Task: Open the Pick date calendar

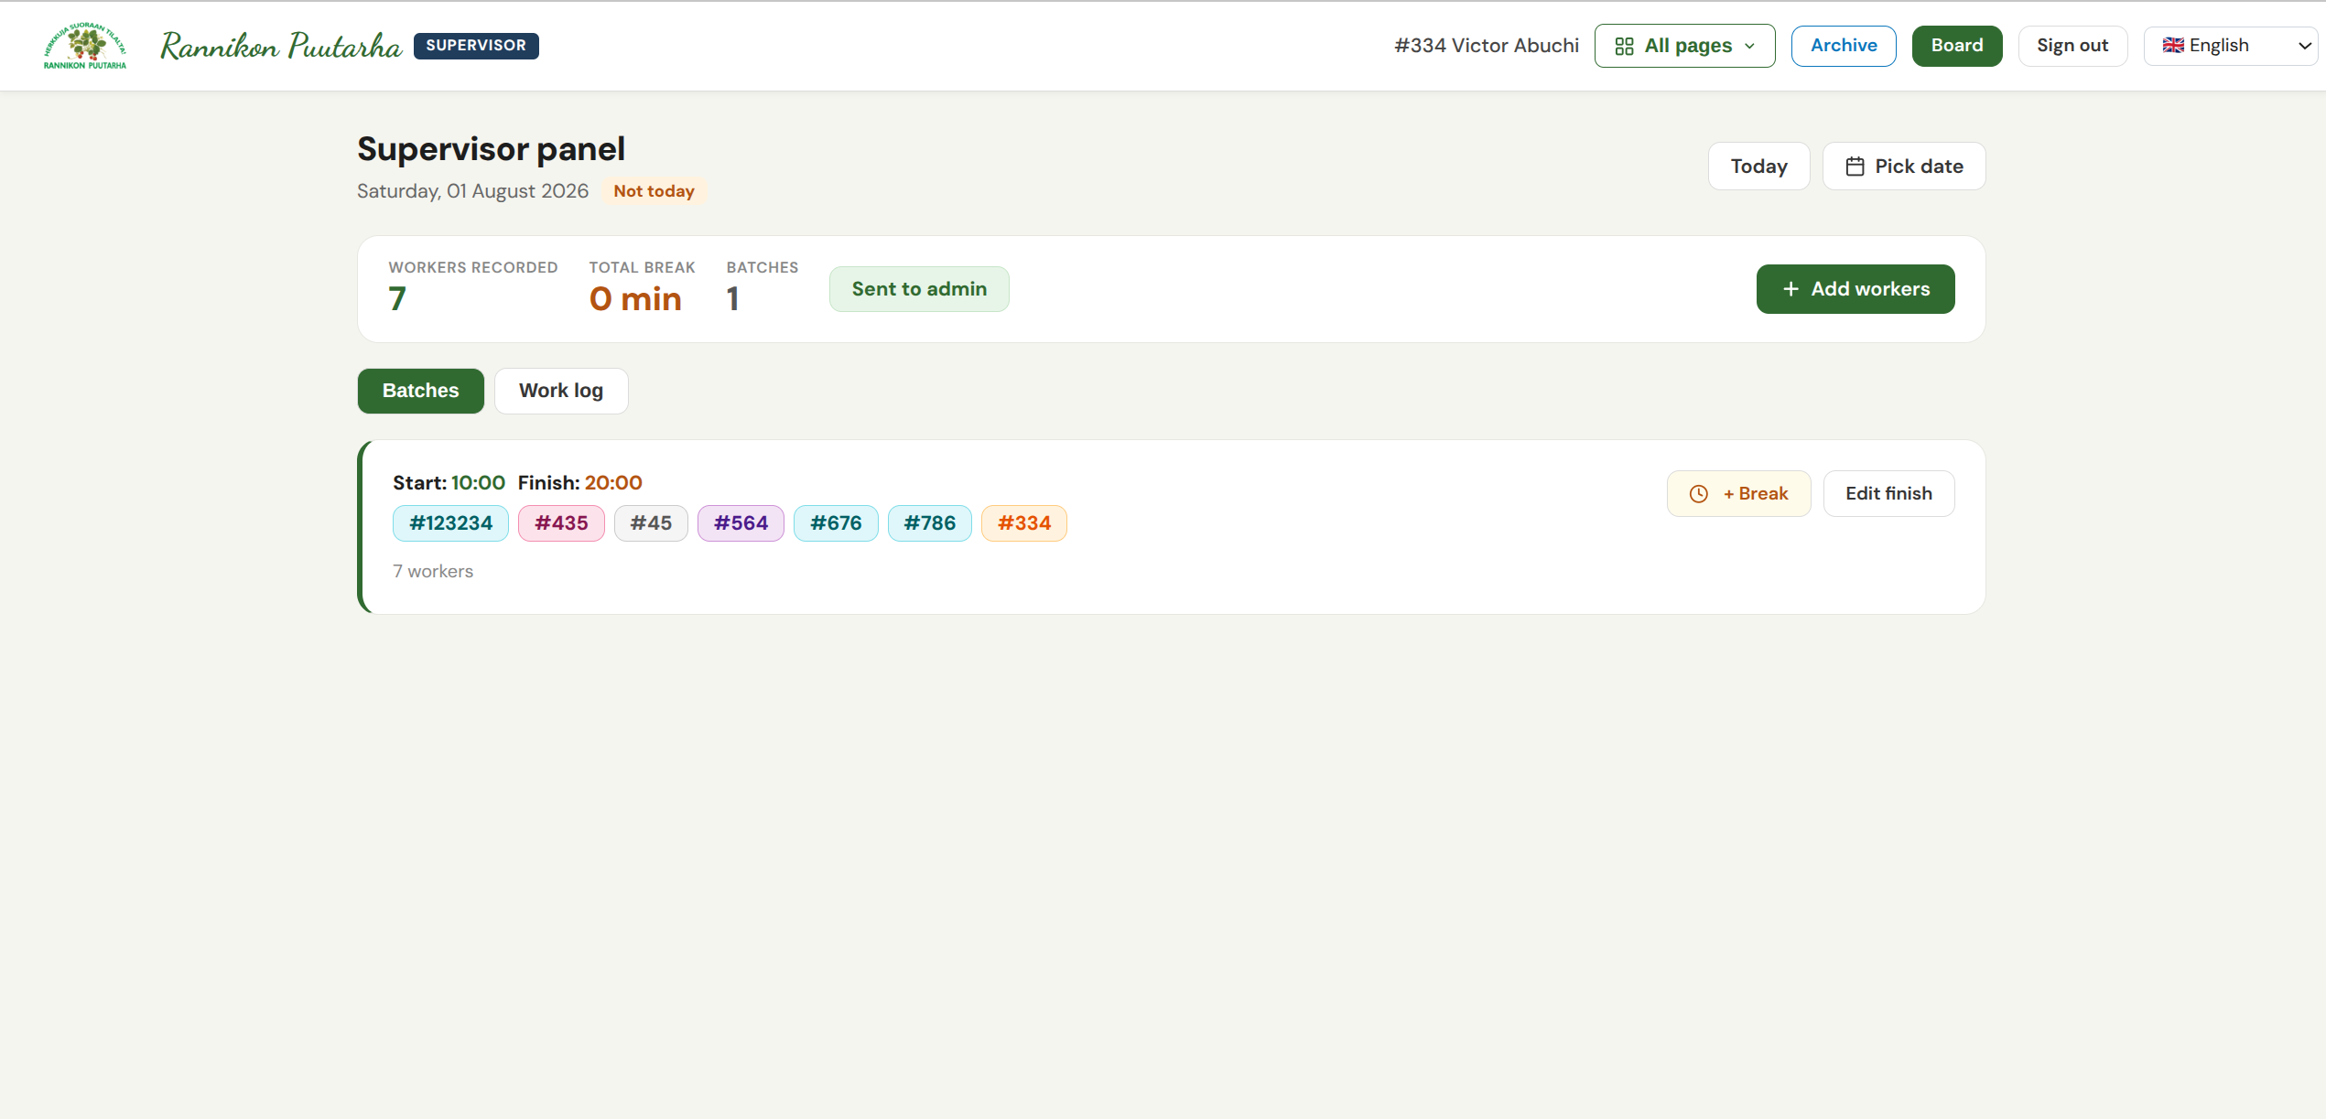Action: [1904, 167]
